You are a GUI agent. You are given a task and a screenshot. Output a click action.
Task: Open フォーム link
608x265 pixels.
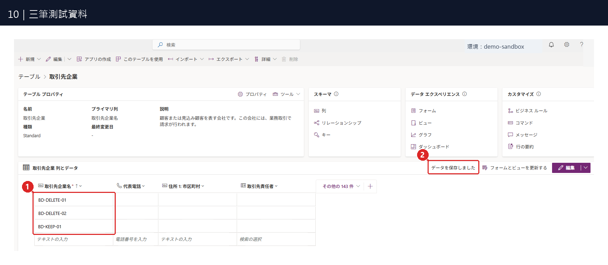pyautogui.click(x=423, y=111)
